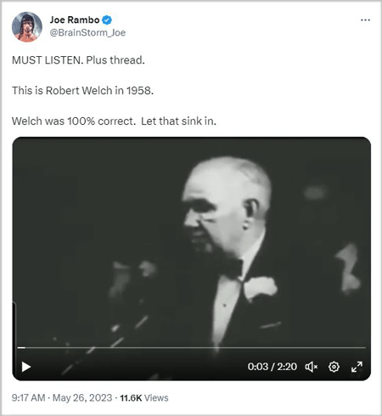The width and height of the screenshot is (382, 416).
Task: Open Joe Rambo display name link
Action: pyautogui.click(x=75, y=20)
